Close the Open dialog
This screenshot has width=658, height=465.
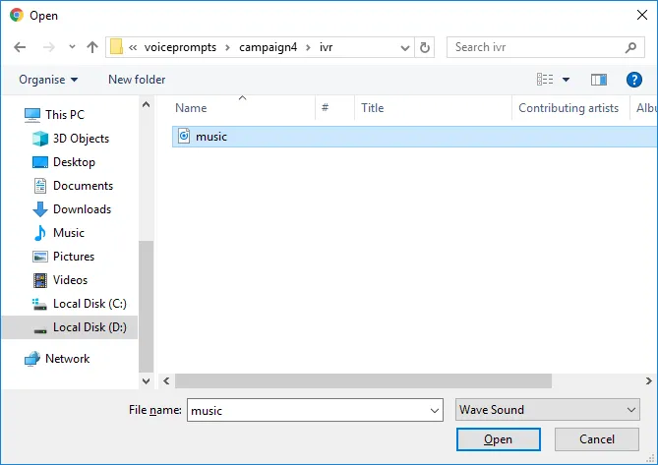642,15
